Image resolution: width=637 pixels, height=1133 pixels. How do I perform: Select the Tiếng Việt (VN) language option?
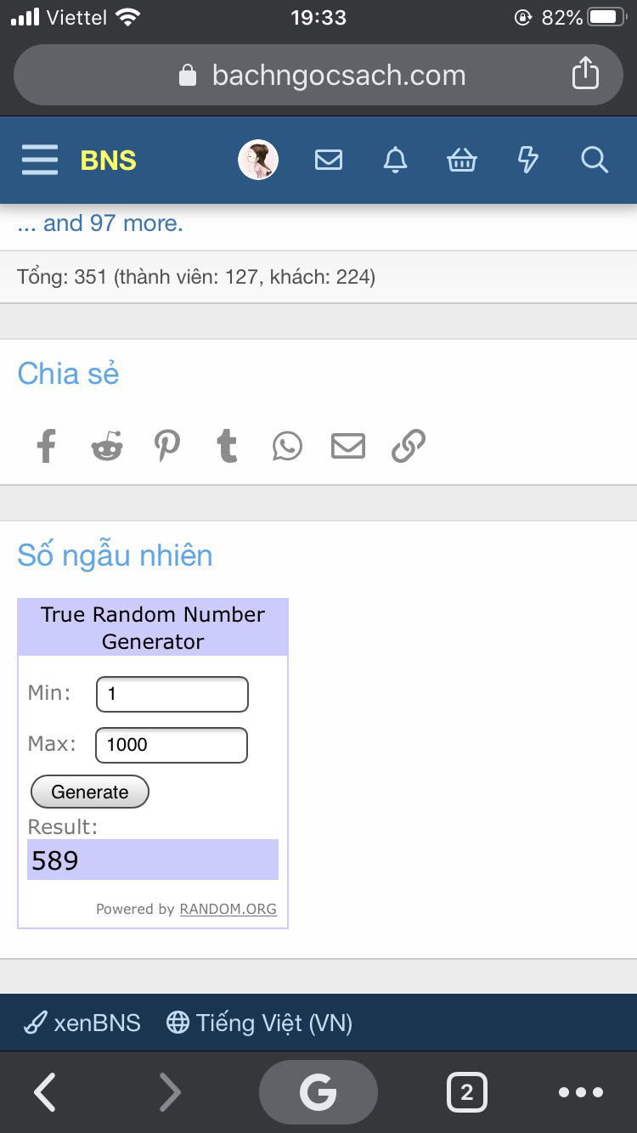[260, 1023]
